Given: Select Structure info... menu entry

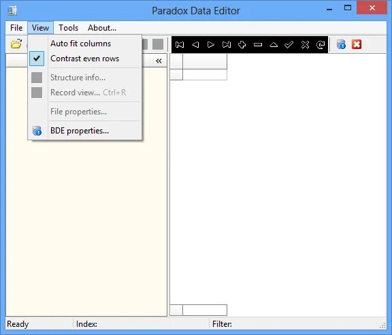Looking at the screenshot, I should 85,78.
